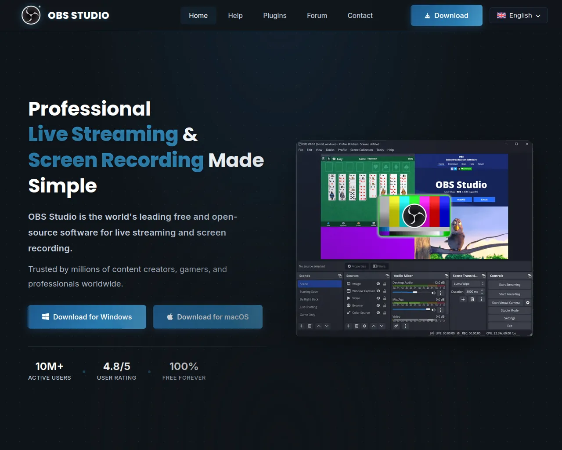This screenshot has width=562, height=450.
Task: Move the source up in the Sources dock
Action: click(374, 326)
